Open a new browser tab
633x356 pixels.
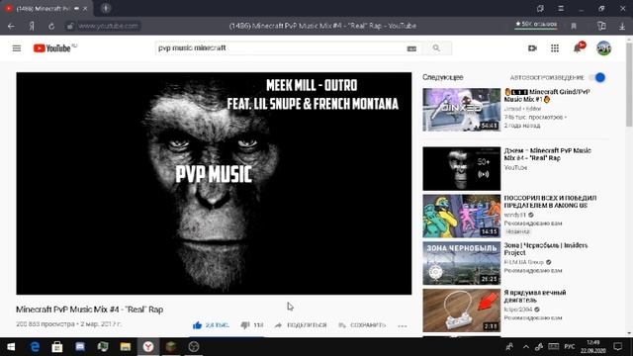(106, 8)
